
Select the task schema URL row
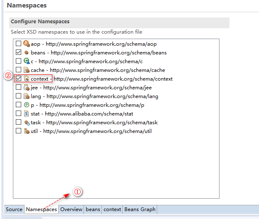click(102, 123)
